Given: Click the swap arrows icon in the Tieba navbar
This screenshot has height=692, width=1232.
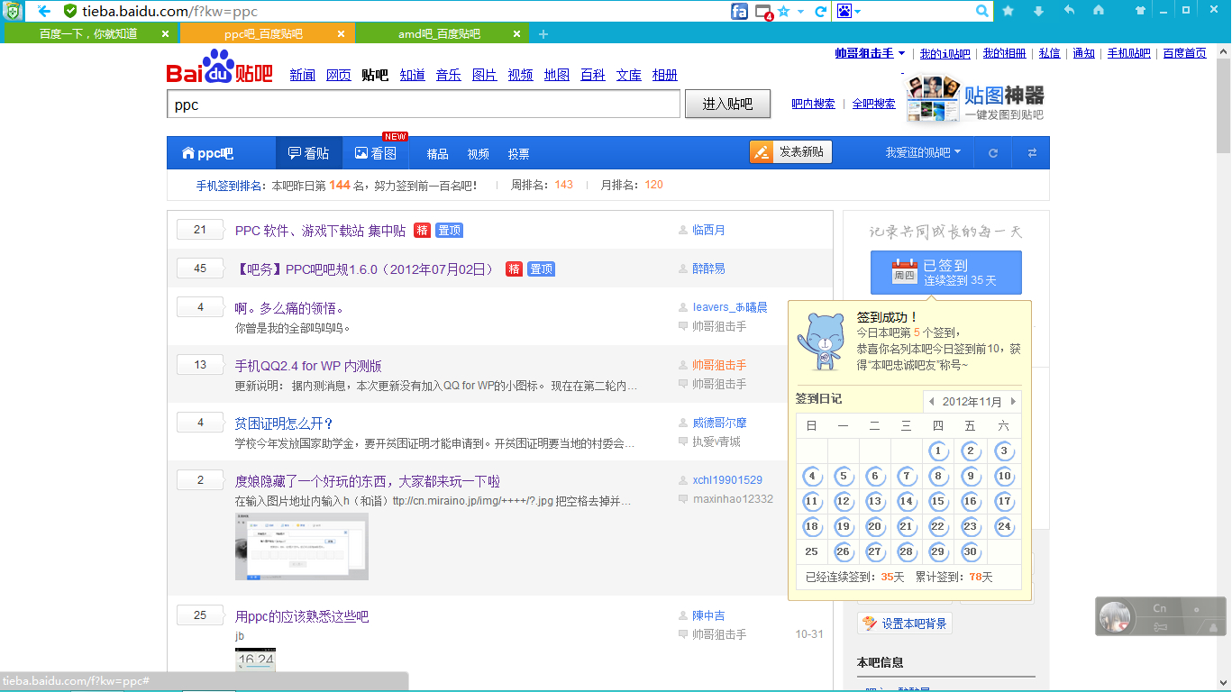Looking at the screenshot, I should 1032,153.
